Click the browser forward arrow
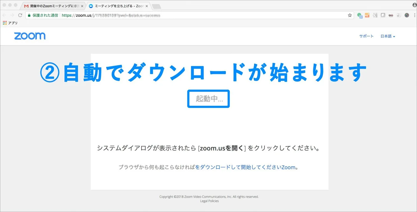 click(12, 15)
